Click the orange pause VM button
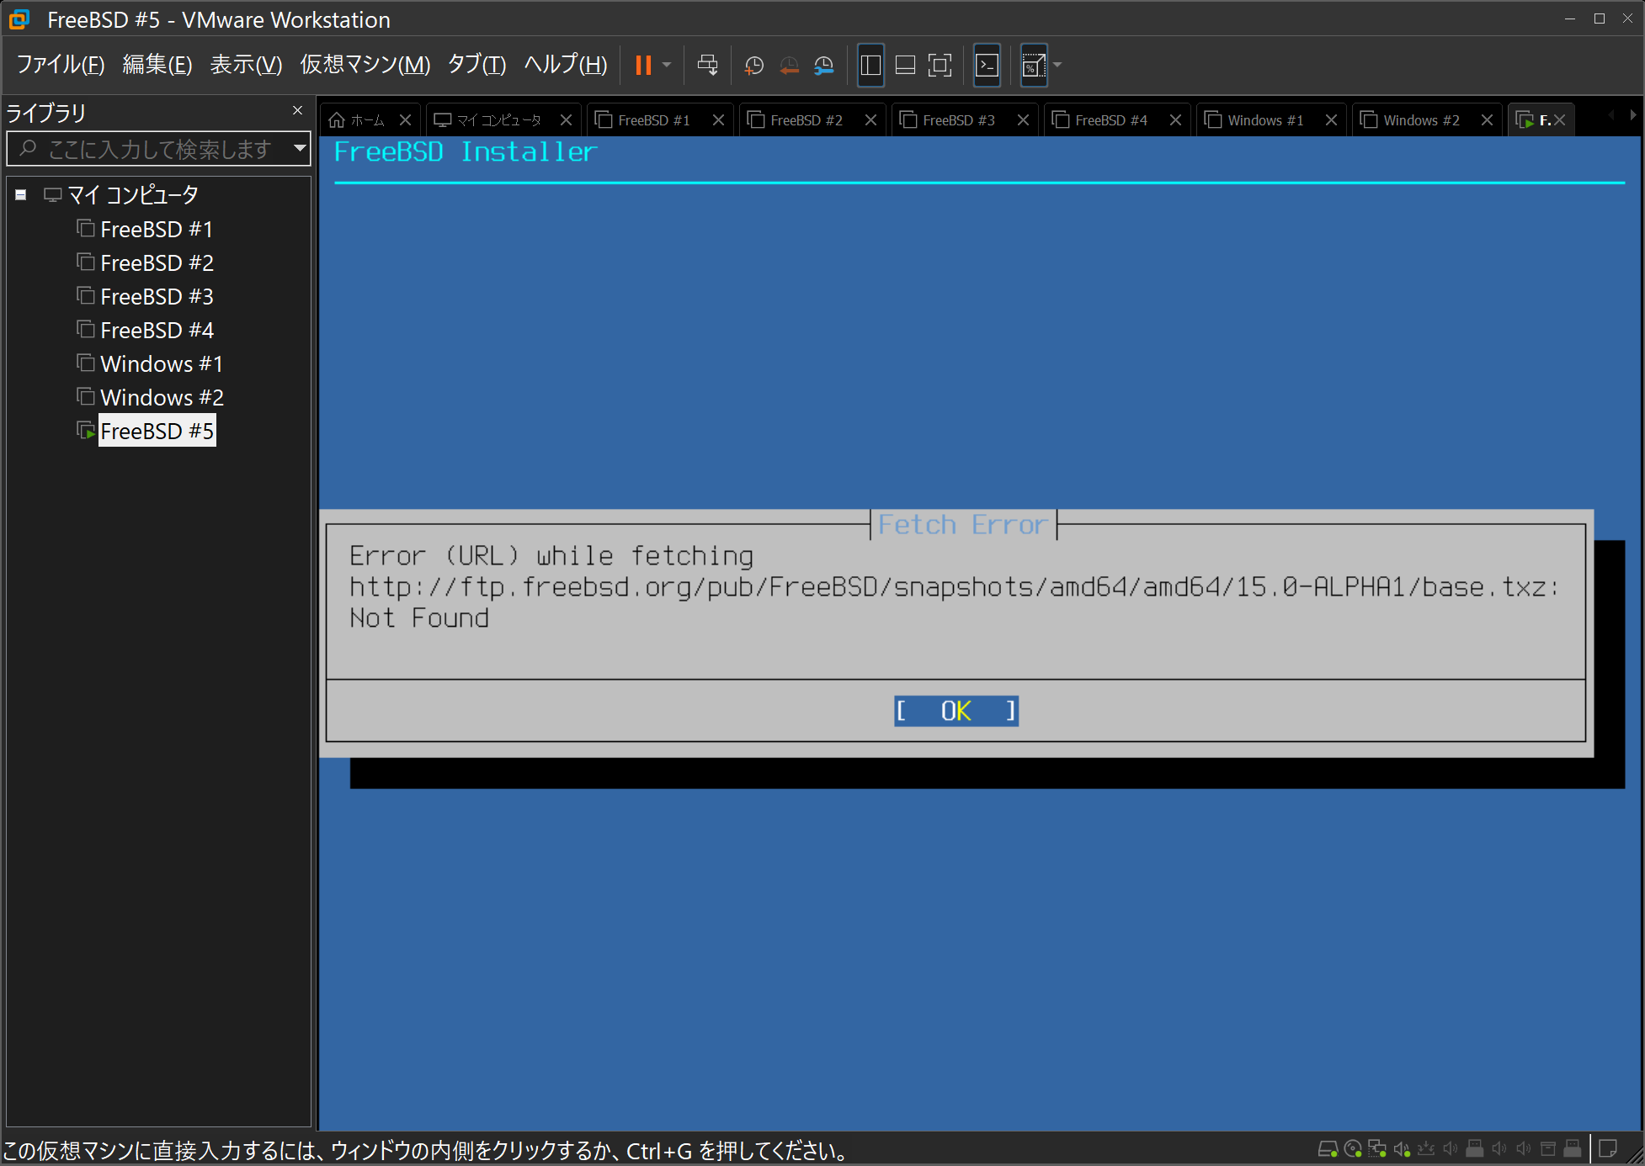Viewport: 1645px width, 1166px height. [643, 65]
